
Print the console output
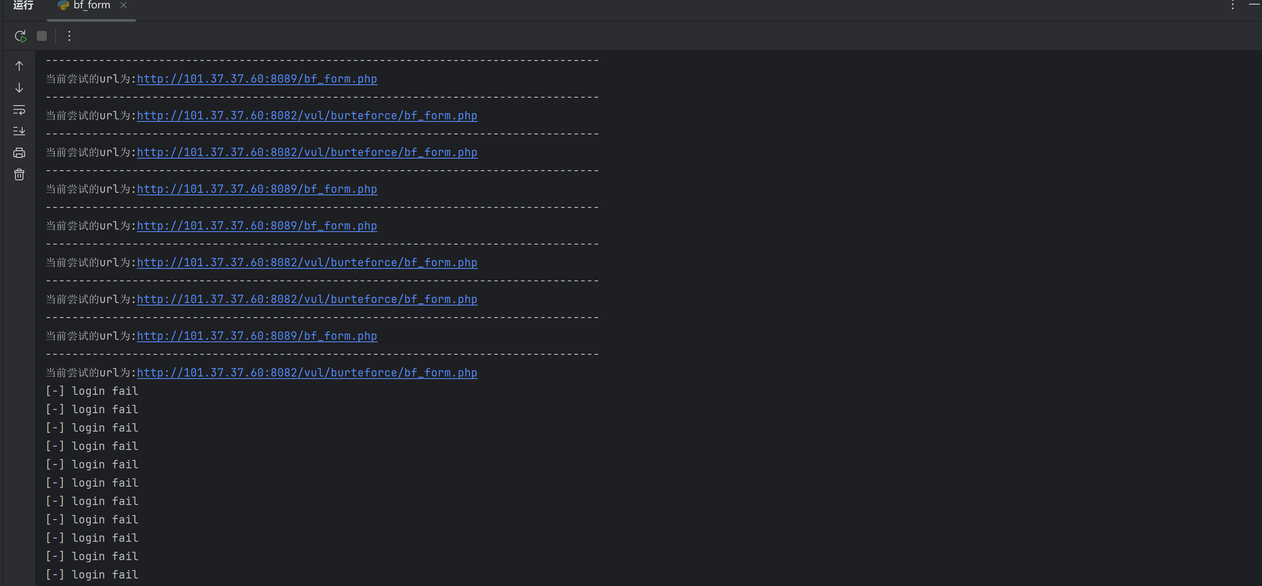coord(19,153)
